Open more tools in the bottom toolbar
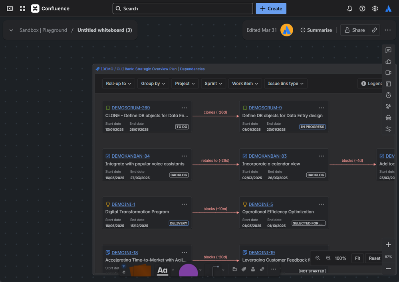The image size is (399, 282). coord(274,269)
